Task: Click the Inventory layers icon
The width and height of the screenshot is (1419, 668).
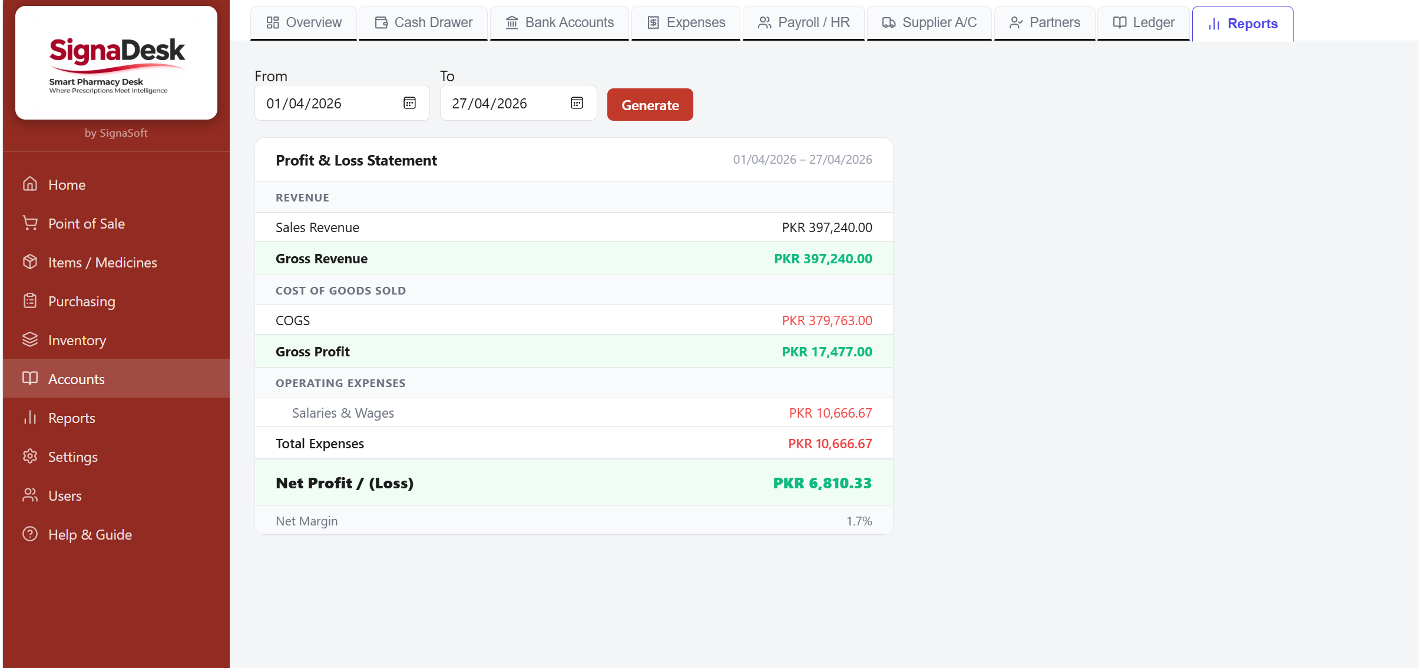Action: point(30,340)
